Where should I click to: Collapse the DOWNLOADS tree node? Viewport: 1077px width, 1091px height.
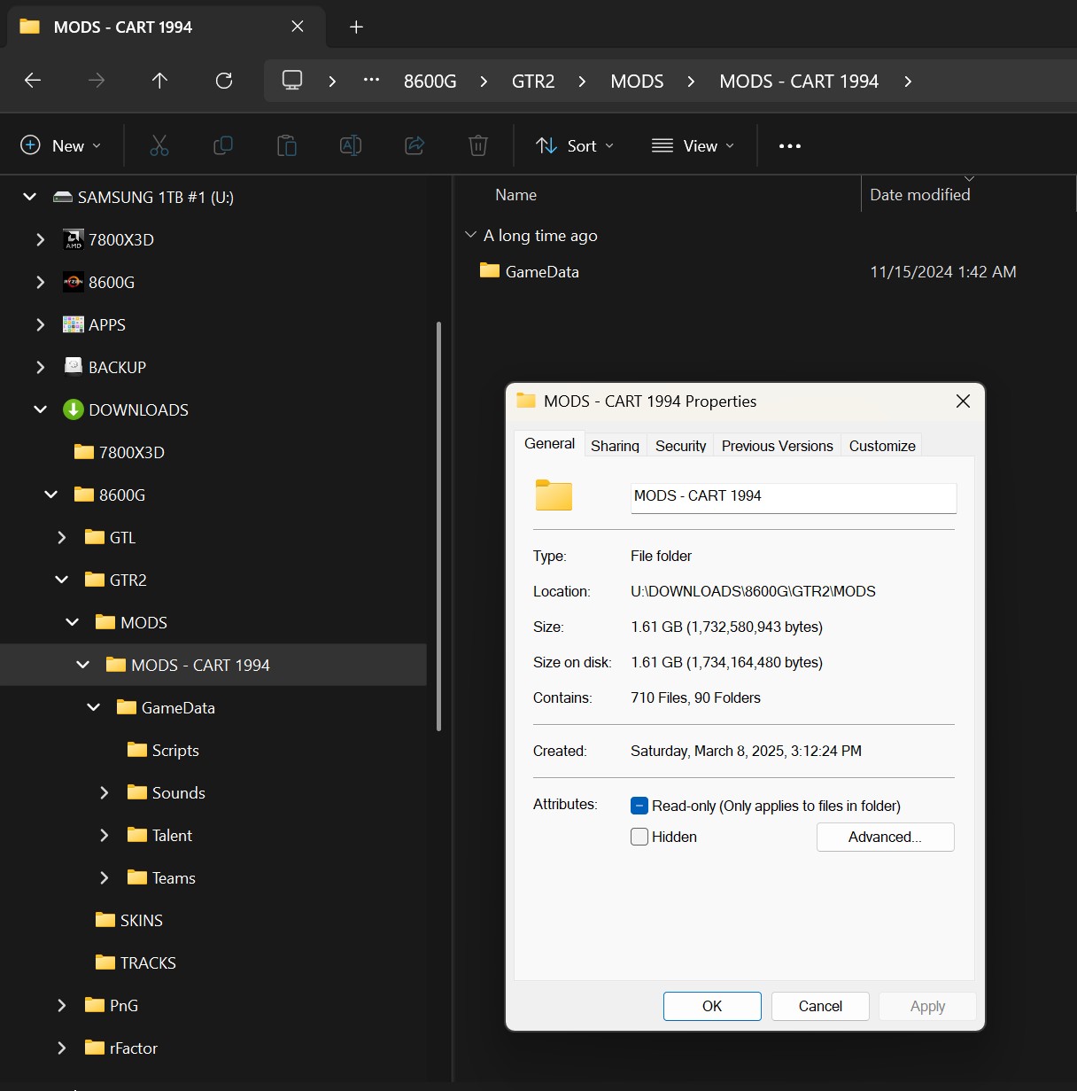point(41,409)
